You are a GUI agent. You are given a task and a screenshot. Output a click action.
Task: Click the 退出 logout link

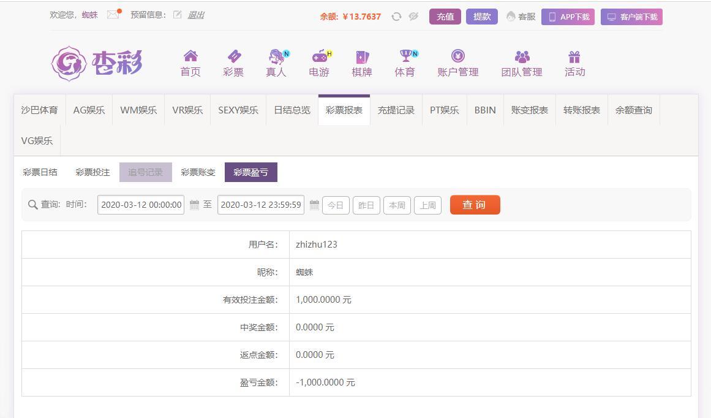click(x=196, y=15)
